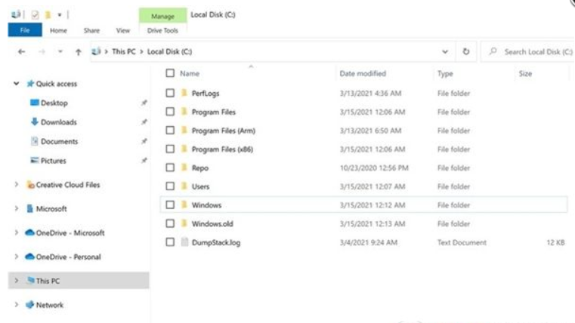Click the Network icon in sidebar
Viewport: 575px width, 323px height.
[30, 305]
